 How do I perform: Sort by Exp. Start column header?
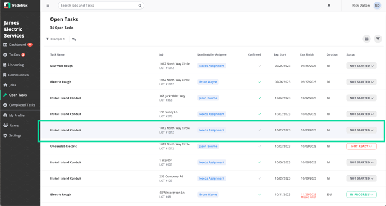click(280, 54)
